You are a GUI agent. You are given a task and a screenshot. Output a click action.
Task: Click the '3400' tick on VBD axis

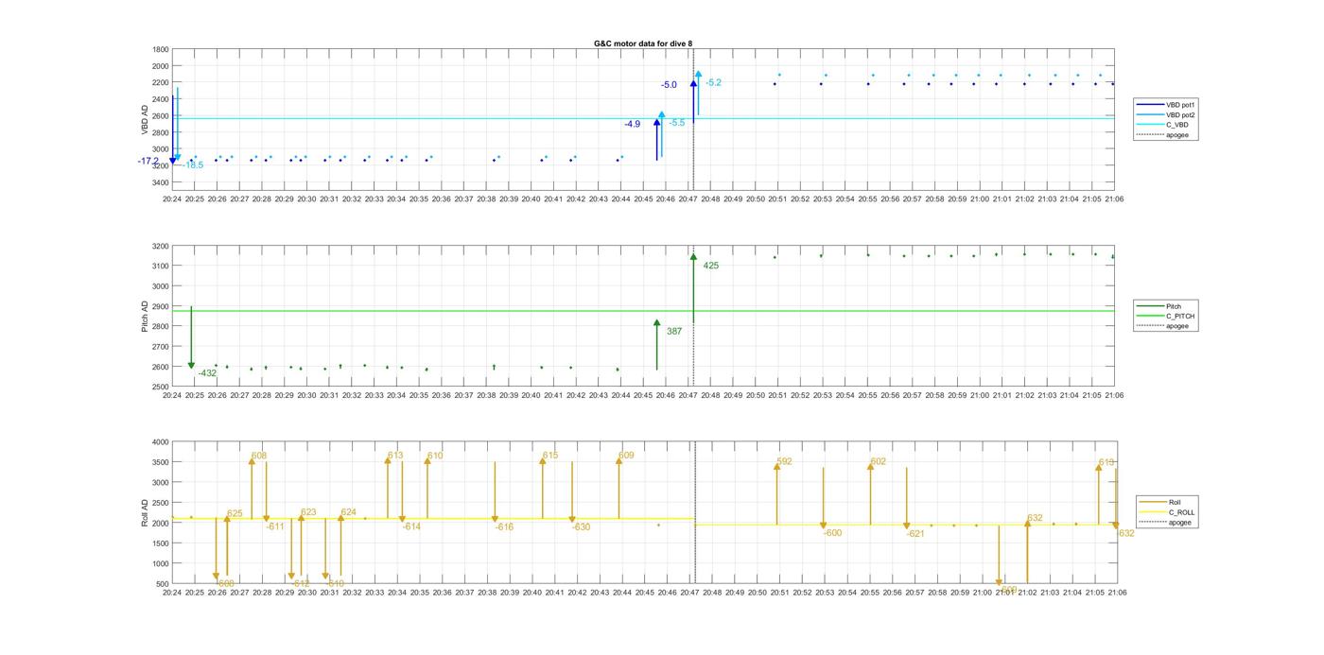pos(161,182)
